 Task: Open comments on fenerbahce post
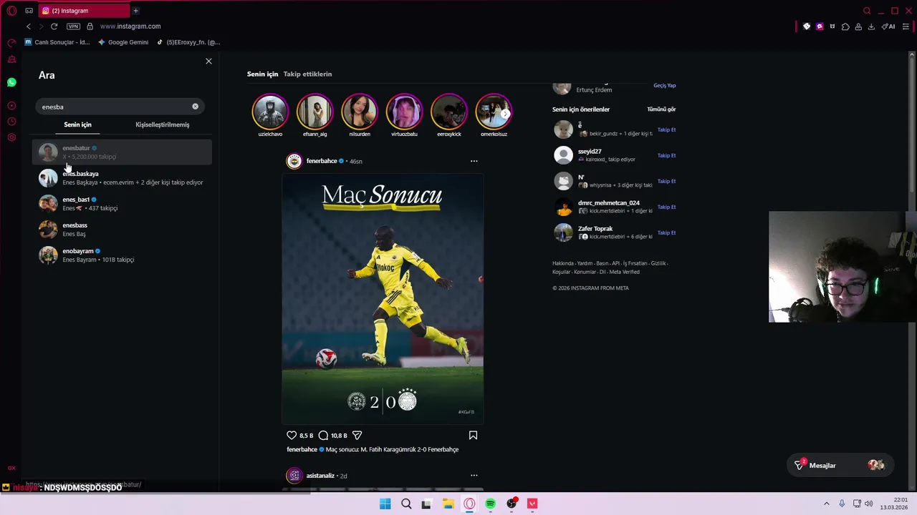[x=323, y=435]
